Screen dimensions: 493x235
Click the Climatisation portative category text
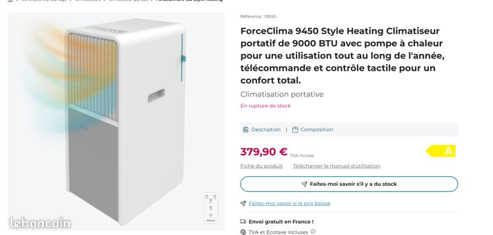tap(282, 95)
